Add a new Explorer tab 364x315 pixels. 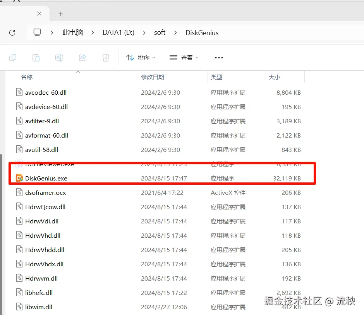[x=61, y=14]
